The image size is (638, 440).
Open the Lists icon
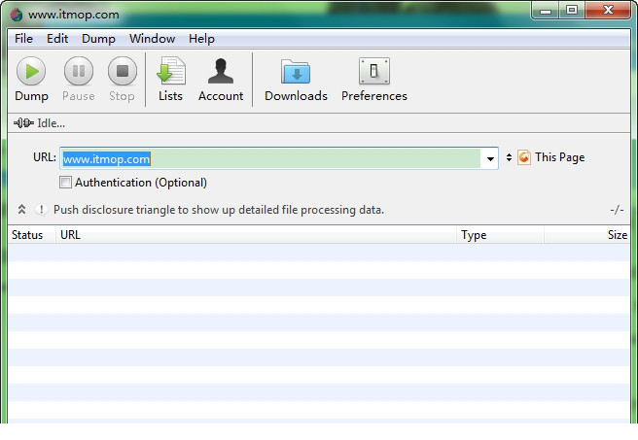click(171, 71)
